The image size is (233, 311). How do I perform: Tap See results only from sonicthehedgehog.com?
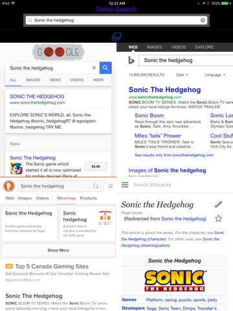click(174, 155)
